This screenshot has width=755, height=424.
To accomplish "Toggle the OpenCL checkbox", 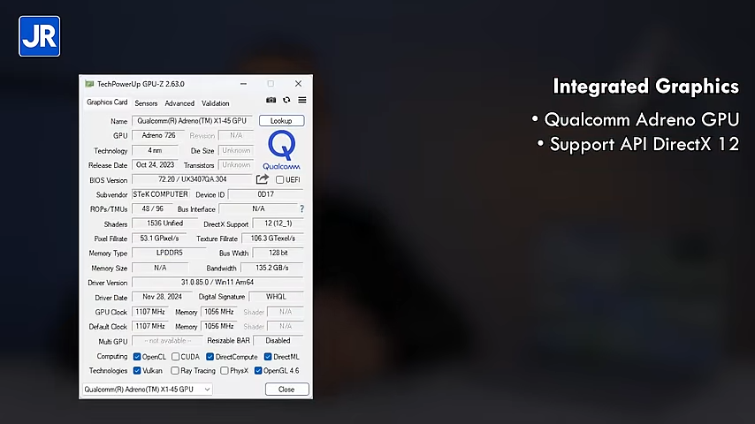I will [x=137, y=357].
